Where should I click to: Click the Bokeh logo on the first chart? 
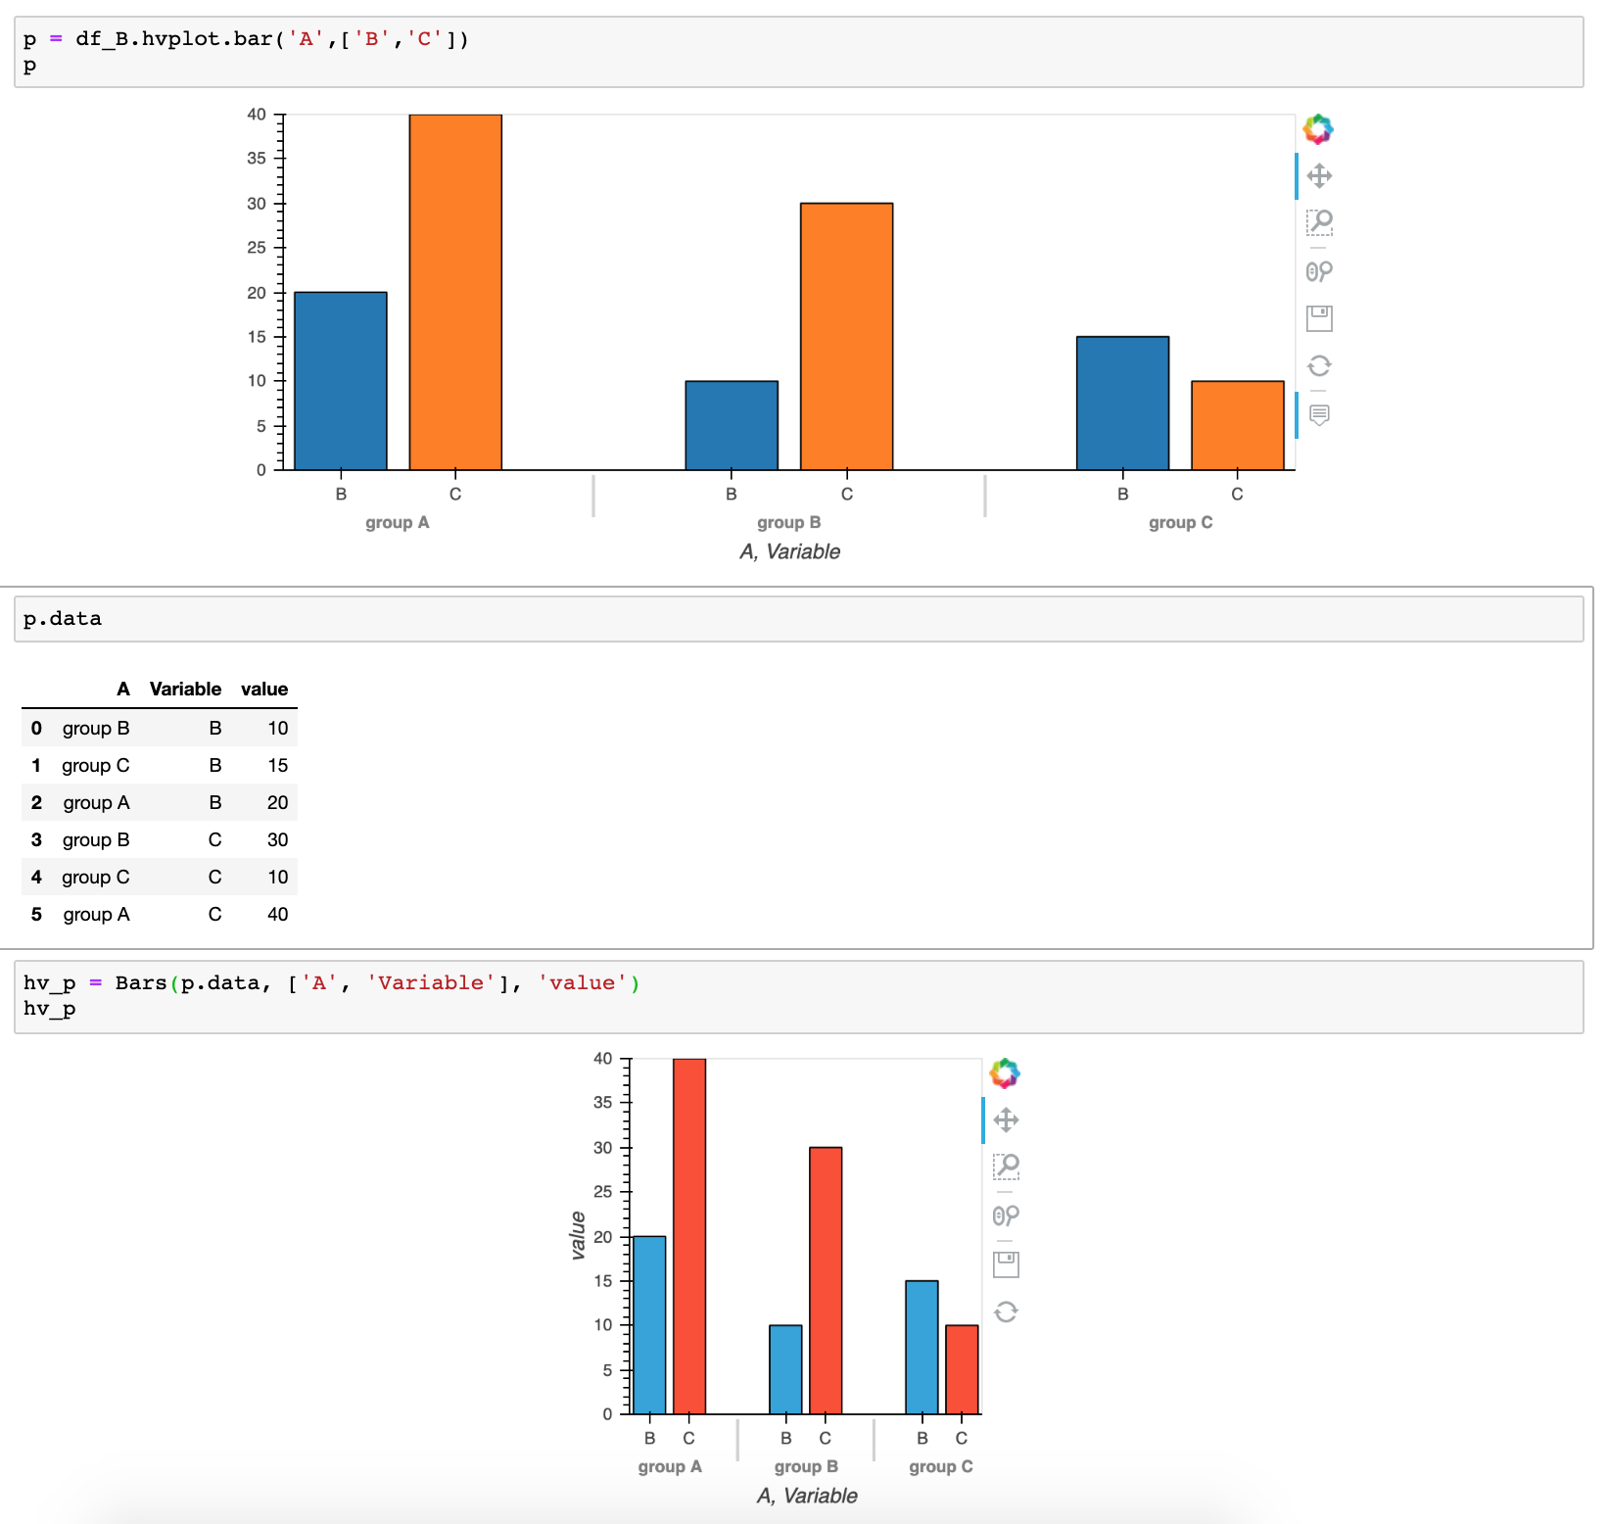tap(1319, 128)
